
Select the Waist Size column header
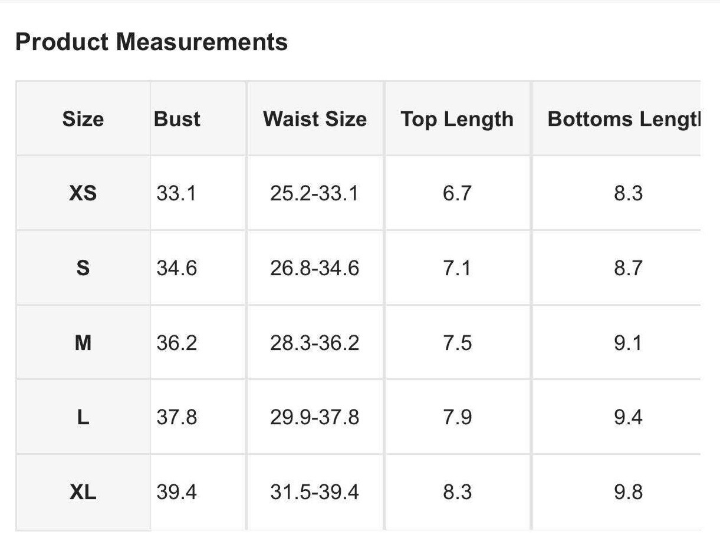pyautogui.click(x=315, y=119)
